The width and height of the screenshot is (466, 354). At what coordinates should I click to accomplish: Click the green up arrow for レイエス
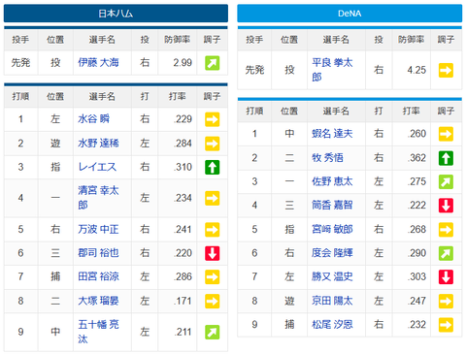[x=213, y=167]
